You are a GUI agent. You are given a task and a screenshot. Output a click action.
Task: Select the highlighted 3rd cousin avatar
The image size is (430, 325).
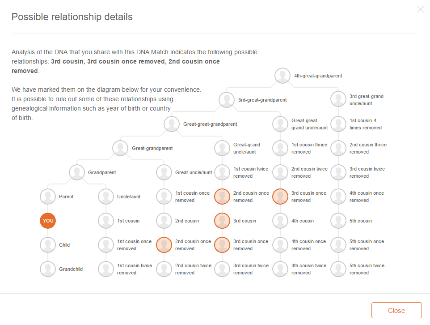pyautogui.click(x=222, y=221)
